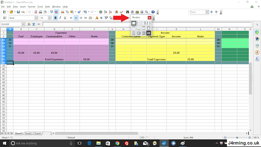Open the Format menu
The width and height of the screenshot is (261, 147).
(x=31, y=7)
